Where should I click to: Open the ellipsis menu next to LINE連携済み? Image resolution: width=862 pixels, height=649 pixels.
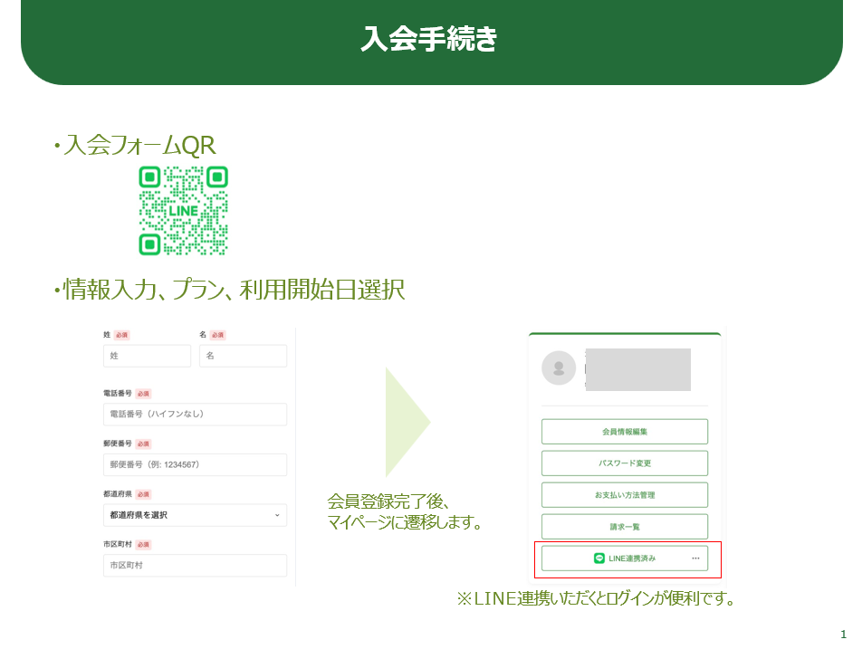[x=695, y=558]
